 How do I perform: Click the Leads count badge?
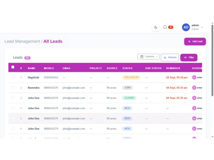coord(27,58)
